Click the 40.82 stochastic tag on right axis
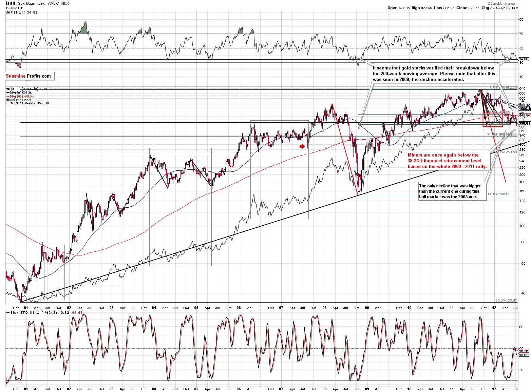The height and width of the screenshot is (392, 531). (x=524, y=355)
